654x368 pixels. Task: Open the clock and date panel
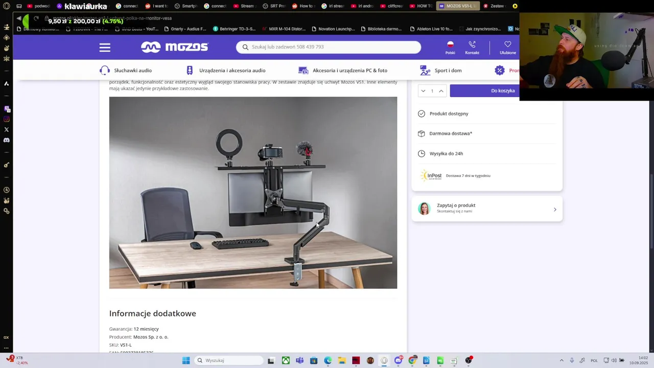[639, 360]
